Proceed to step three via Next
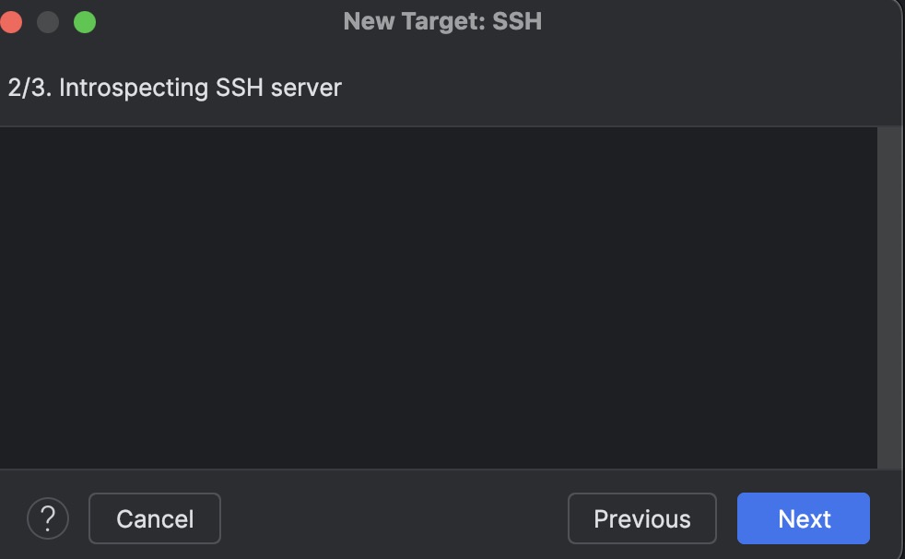 [x=804, y=518]
